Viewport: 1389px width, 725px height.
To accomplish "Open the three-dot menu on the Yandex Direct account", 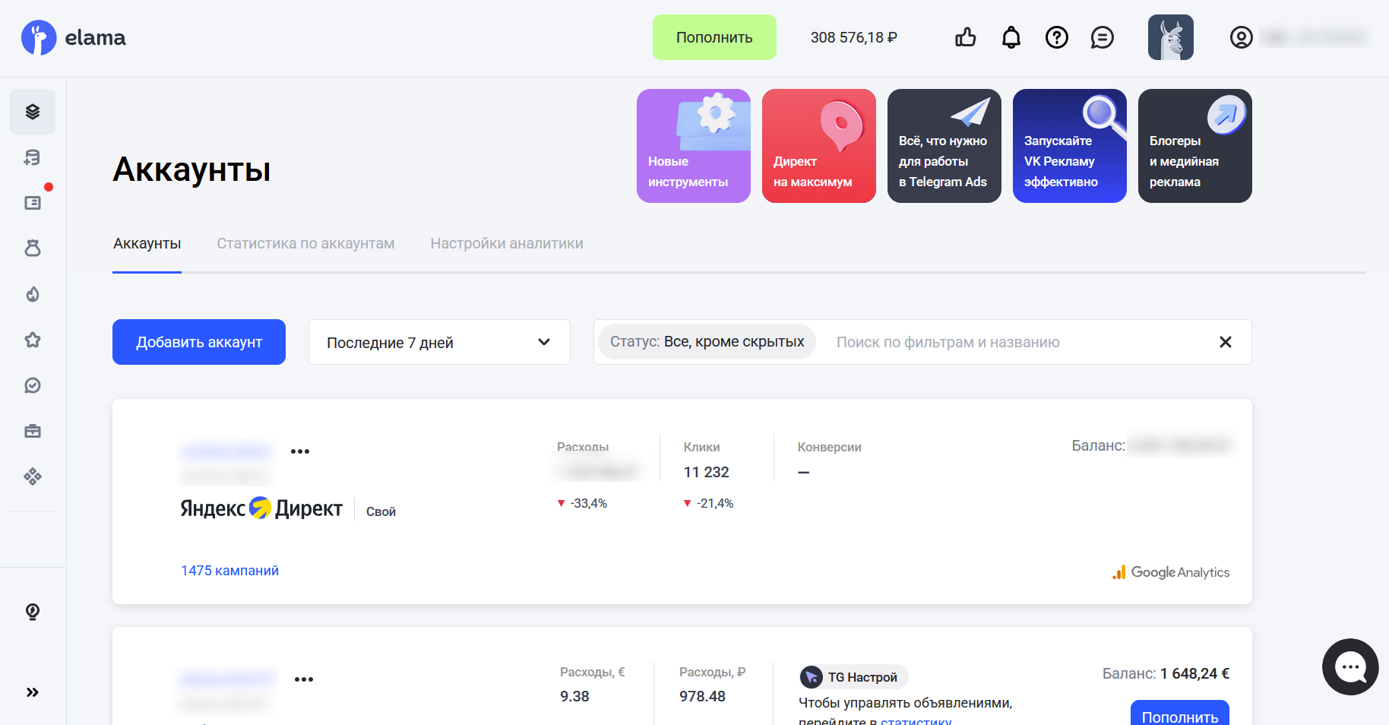I will (300, 451).
